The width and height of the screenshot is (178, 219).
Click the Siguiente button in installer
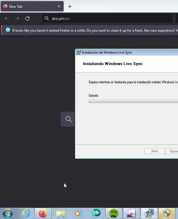click(x=172, y=151)
